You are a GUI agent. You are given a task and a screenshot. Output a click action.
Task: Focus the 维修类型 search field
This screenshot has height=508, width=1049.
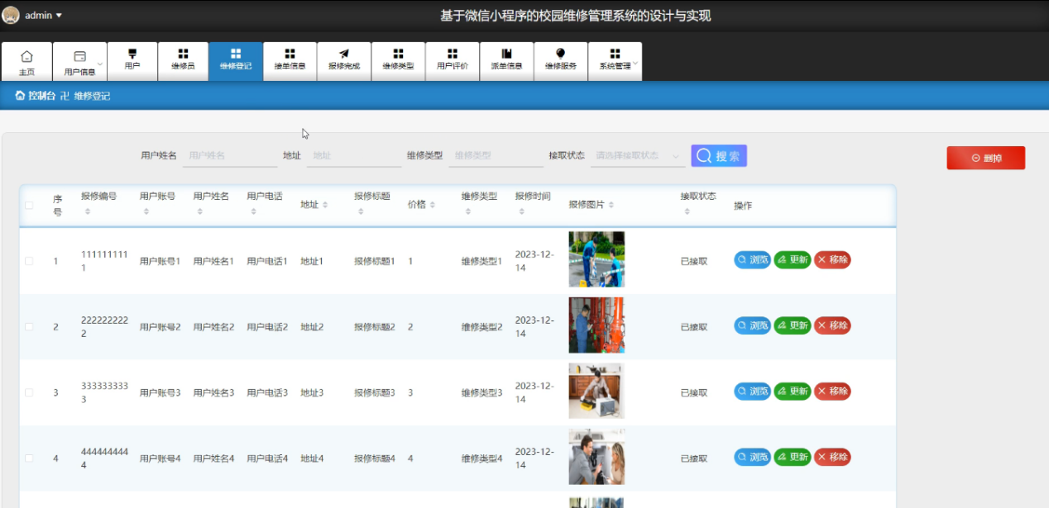coord(496,155)
